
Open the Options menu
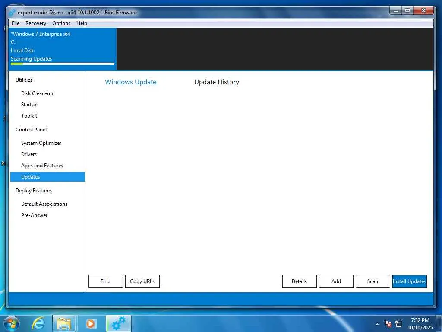tap(61, 23)
